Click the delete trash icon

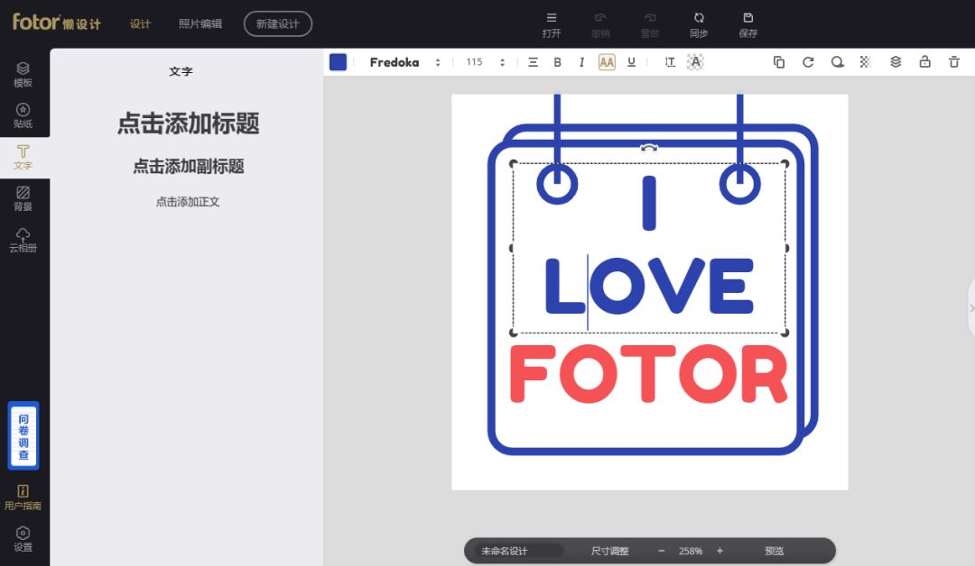954,62
